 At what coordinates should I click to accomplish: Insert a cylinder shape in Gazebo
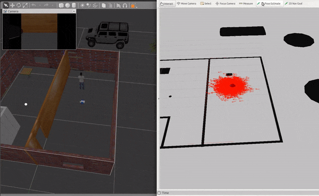(x=74, y=5)
